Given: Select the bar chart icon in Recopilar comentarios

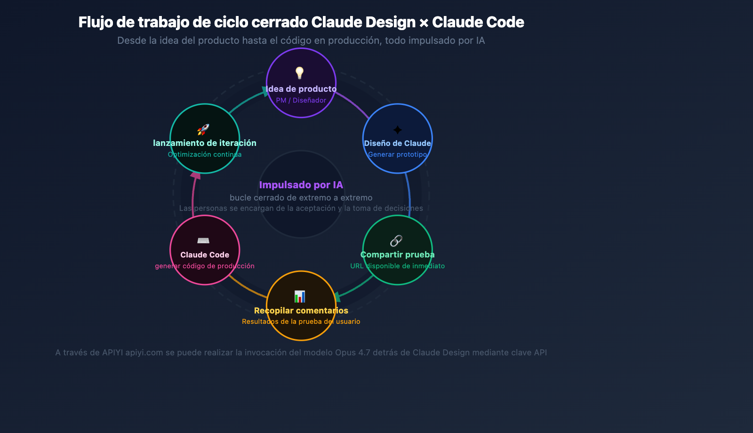Looking at the screenshot, I should [x=301, y=297].
